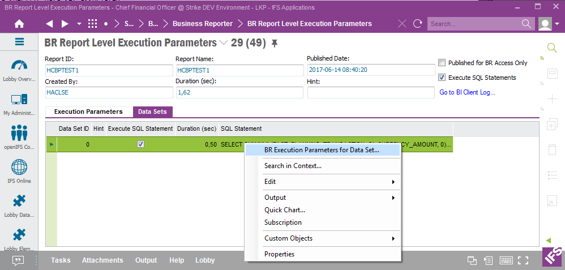Choose Quick Chart menu item
Viewport: 565px width, 270px height.
323,210
